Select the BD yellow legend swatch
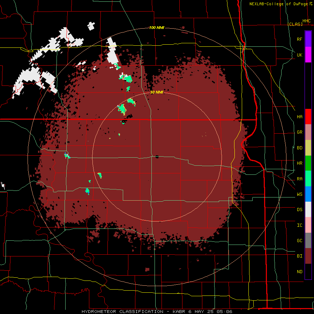 click(x=308, y=148)
